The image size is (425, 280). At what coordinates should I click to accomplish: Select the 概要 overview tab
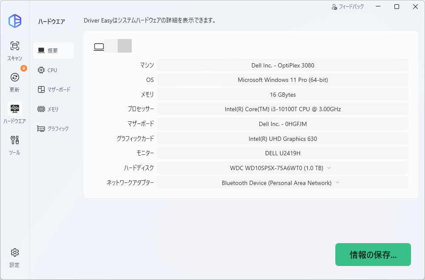pos(54,50)
